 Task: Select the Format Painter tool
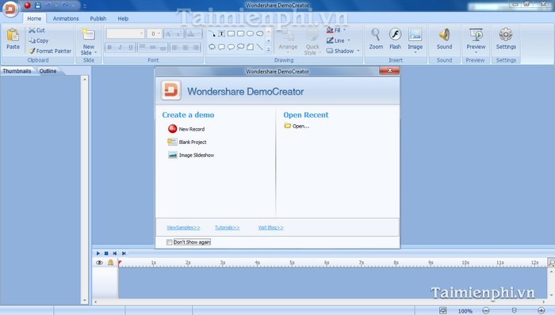(x=50, y=51)
